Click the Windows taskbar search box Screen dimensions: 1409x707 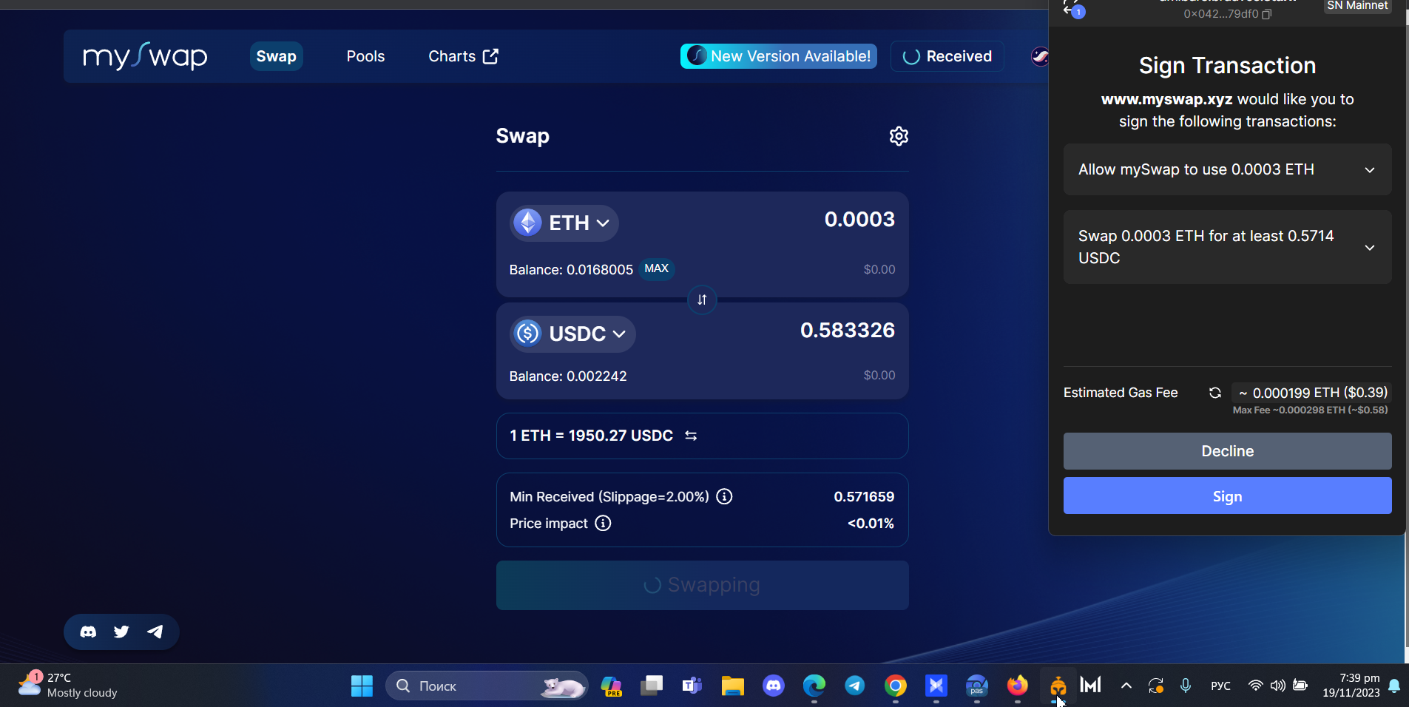pyautogui.click(x=487, y=686)
